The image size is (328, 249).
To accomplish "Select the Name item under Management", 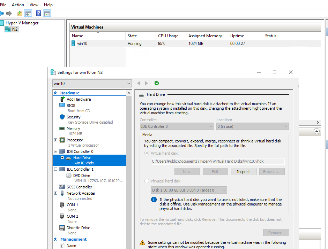I will coord(71,246).
